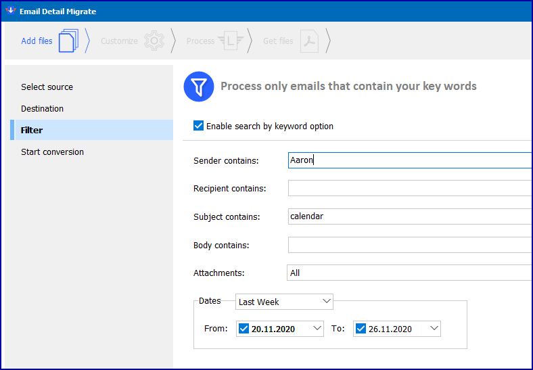Open the Attachments combo box
Screen dimensions: 533x370
(x=409, y=273)
